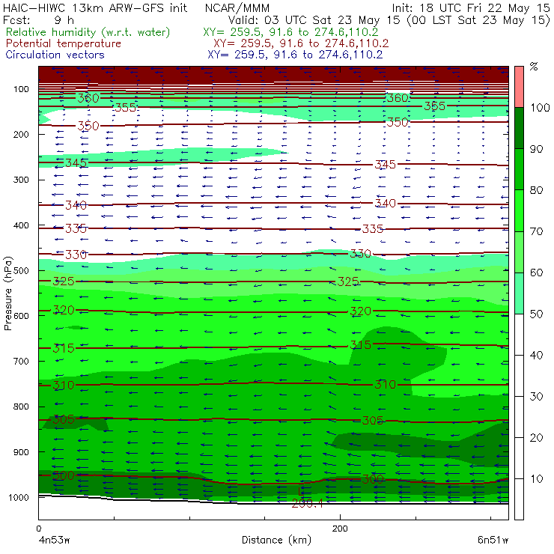Click the green XY coordinates line
Viewport: 554px width, 554px height.
pyautogui.click(x=290, y=32)
